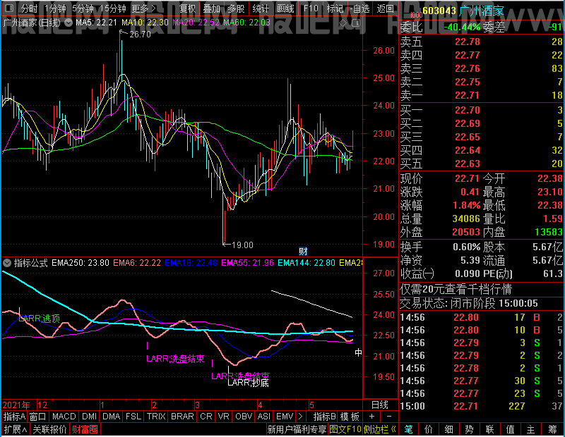Select the 价 price tab
This screenshot has height=437, width=565.
click(x=429, y=429)
